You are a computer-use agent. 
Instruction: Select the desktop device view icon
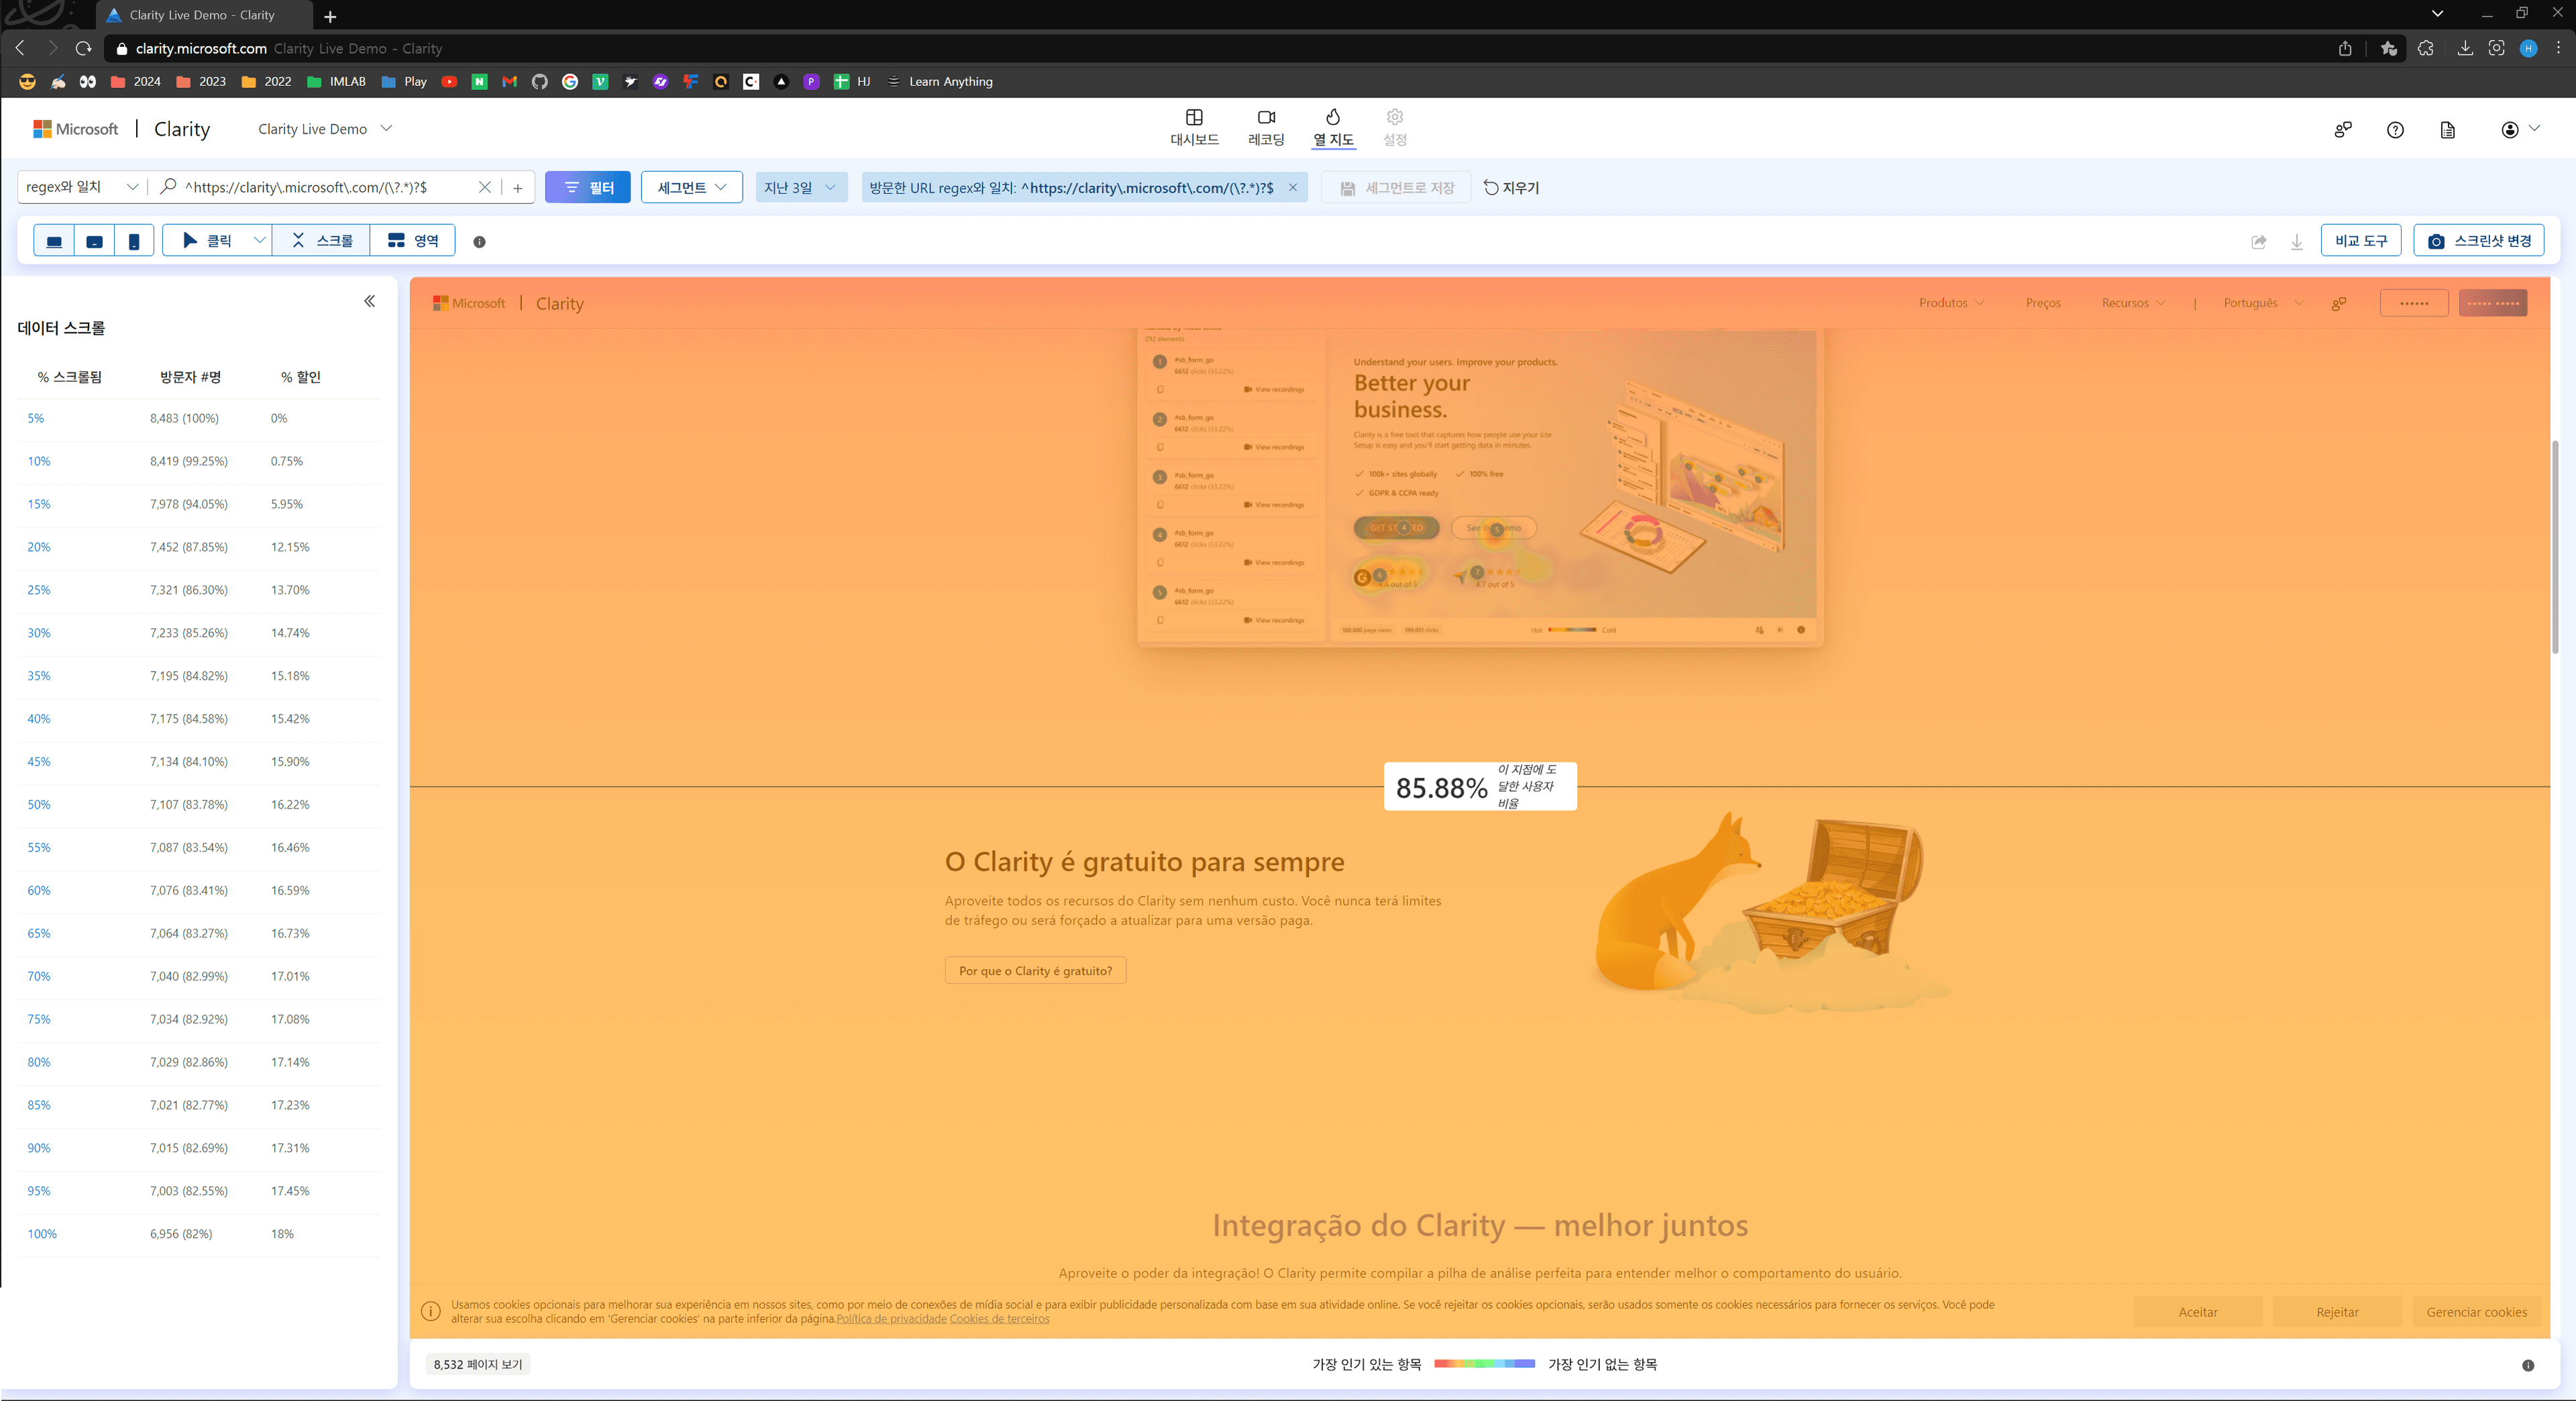[54, 241]
